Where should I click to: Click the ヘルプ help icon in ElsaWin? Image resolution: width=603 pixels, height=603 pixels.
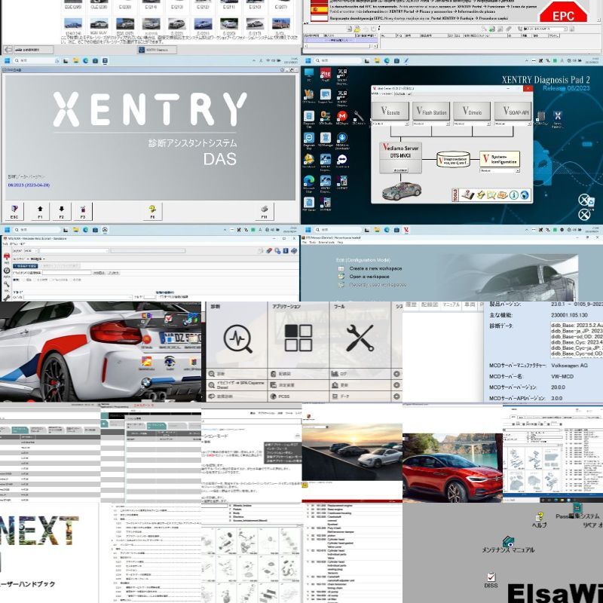(540, 520)
